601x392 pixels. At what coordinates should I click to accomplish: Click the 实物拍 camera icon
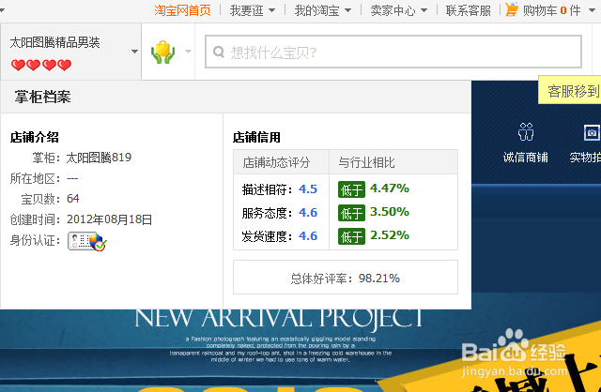click(592, 132)
